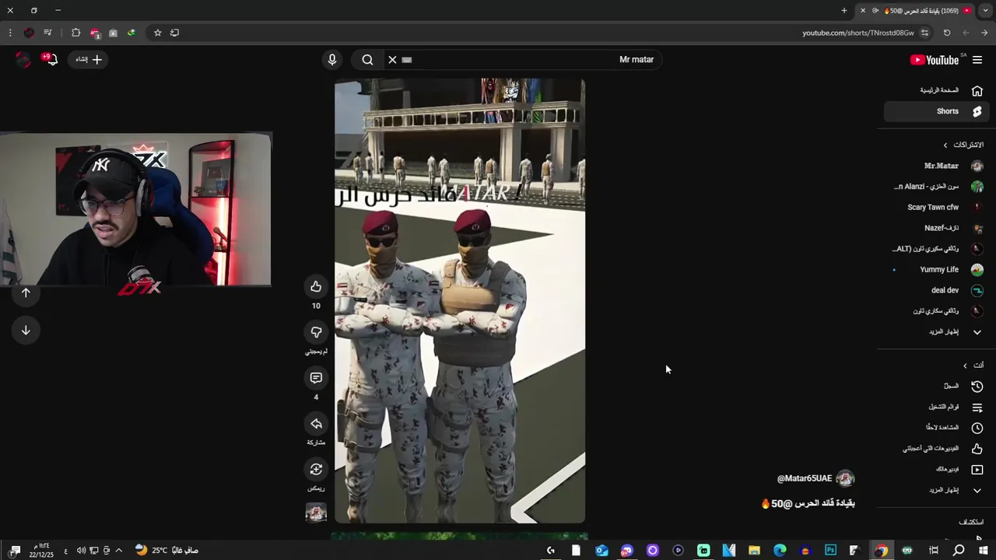Open Windows Start button
This screenshot has height=560, width=996.
pyautogui.click(x=984, y=550)
